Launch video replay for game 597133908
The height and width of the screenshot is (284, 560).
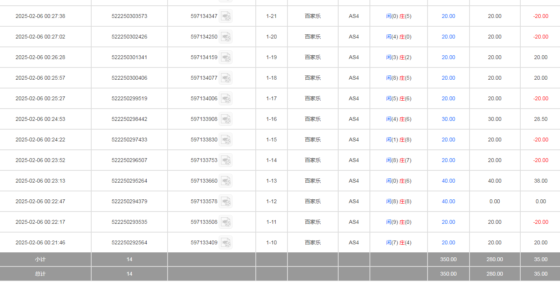coord(226,119)
